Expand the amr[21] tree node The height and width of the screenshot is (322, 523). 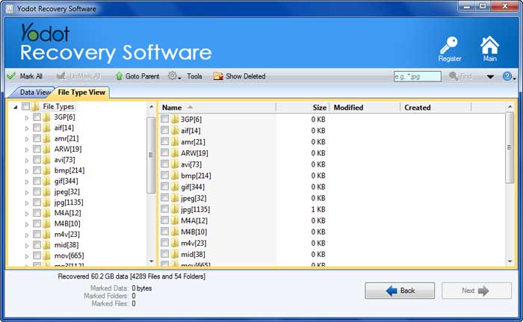[x=27, y=139]
